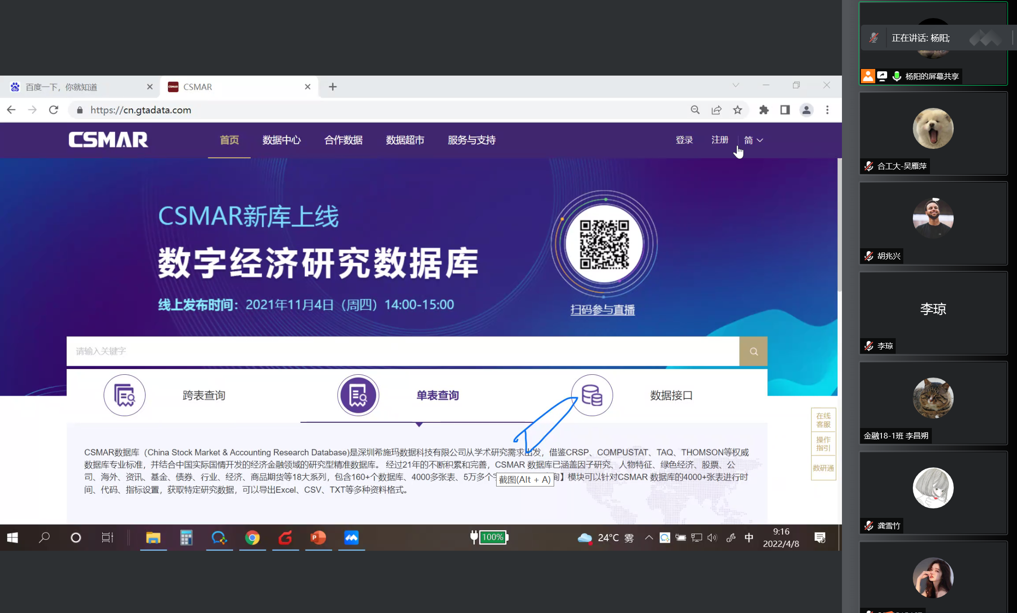Toggle the 中 input method indicator
This screenshot has width=1017, height=613.
[749, 537]
